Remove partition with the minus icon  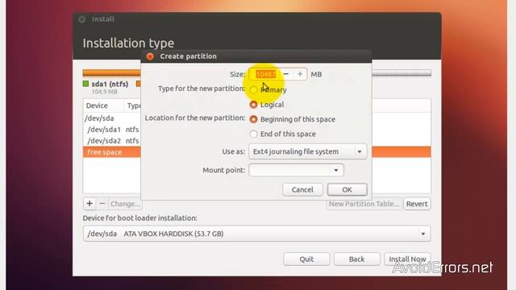point(102,204)
